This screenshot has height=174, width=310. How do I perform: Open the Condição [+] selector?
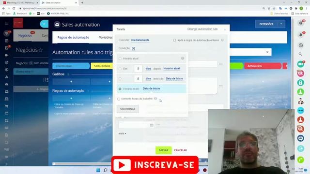[133, 48]
